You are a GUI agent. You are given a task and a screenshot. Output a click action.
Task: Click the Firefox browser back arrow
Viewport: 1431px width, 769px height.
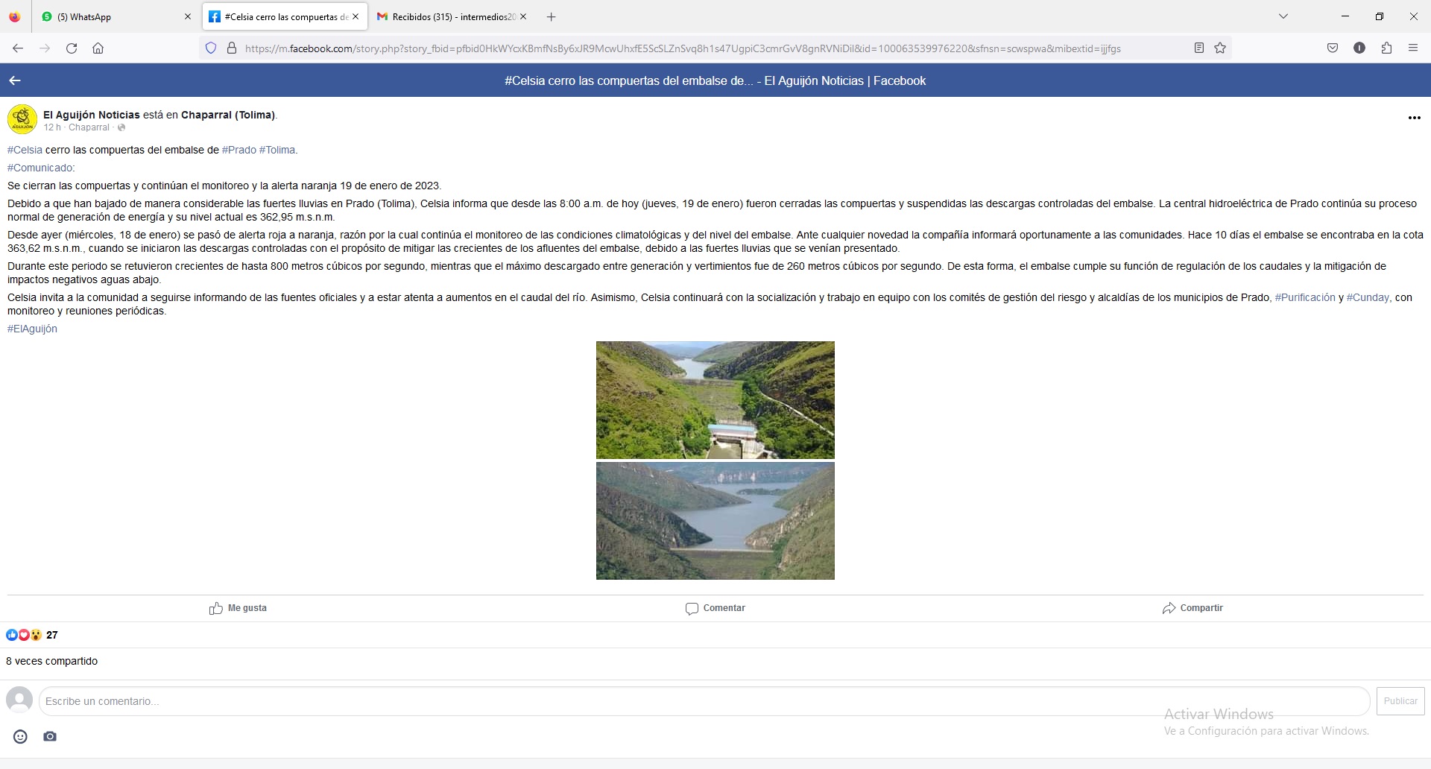18,48
